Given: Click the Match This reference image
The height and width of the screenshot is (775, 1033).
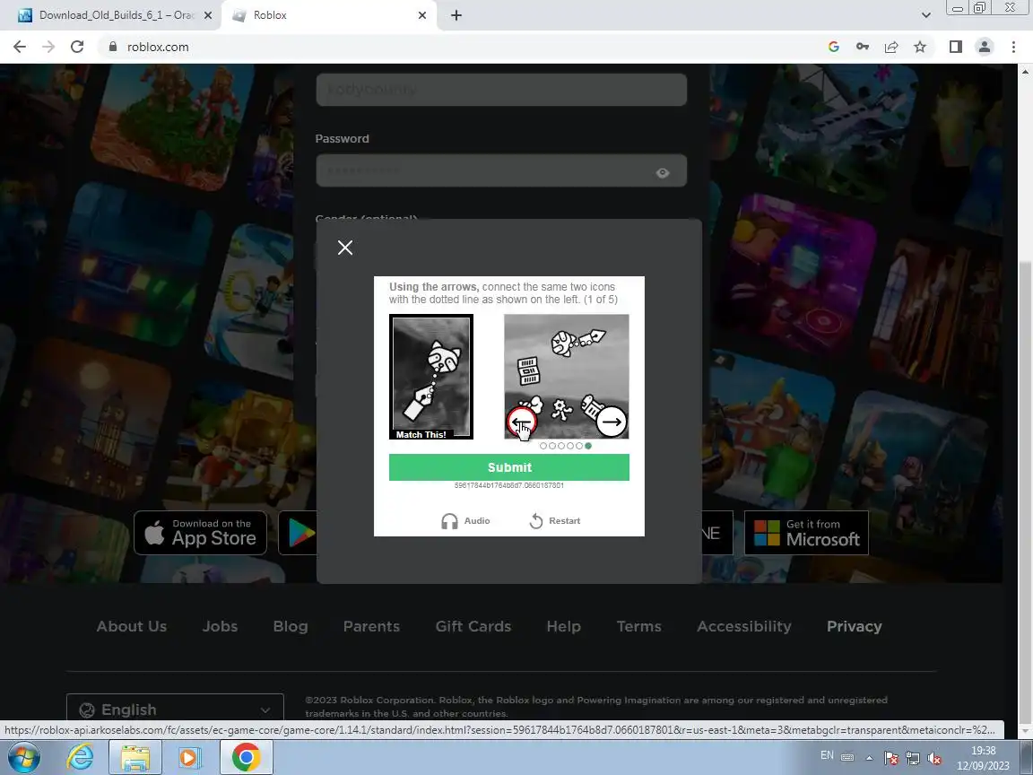Looking at the screenshot, I should pos(430,377).
